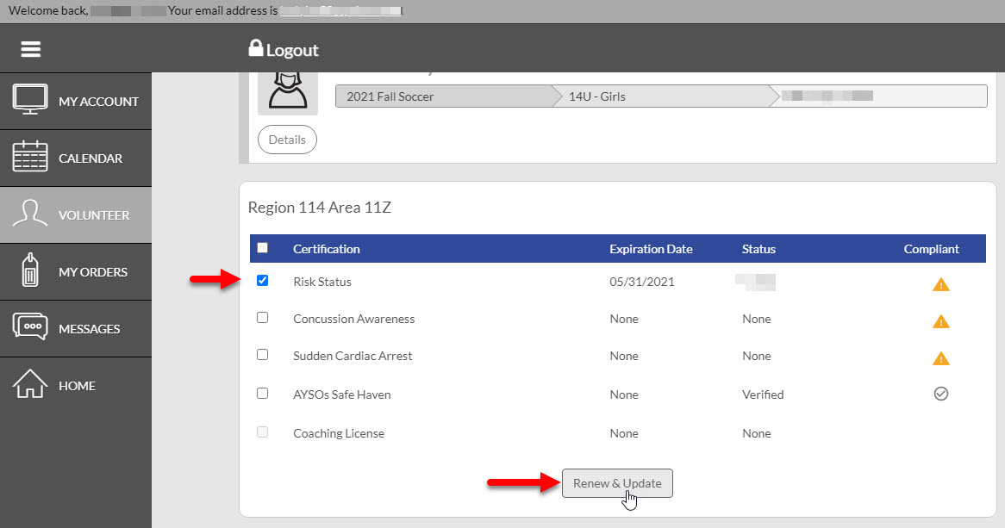Check the AYSOs Safe Haven checkbox

pos(262,394)
